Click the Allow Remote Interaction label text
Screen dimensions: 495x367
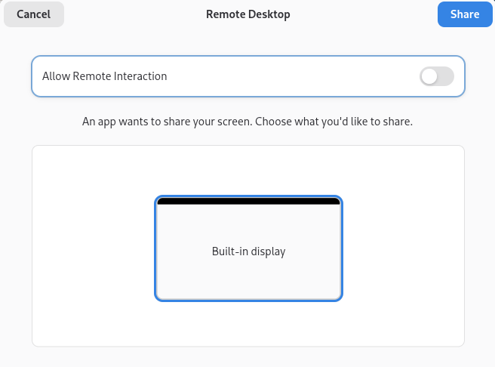tap(105, 76)
